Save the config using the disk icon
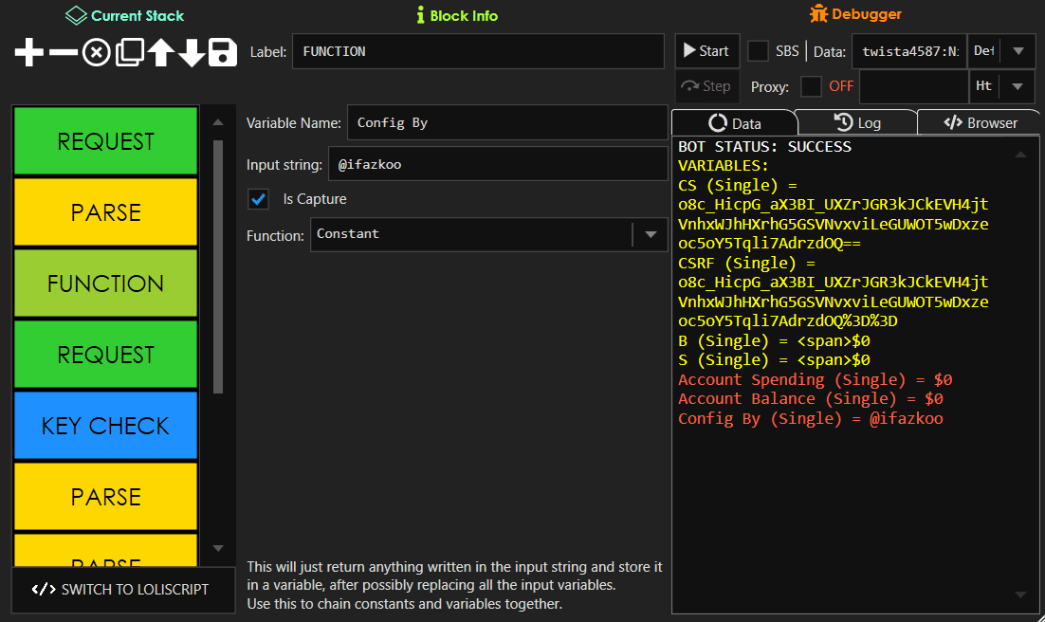The image size is (1045, 622). point(222,52)
